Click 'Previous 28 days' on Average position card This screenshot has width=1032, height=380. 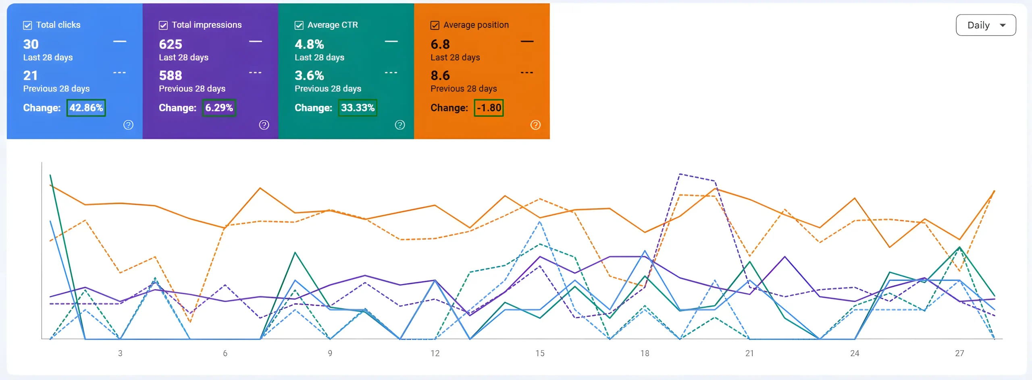coord(464,89)
